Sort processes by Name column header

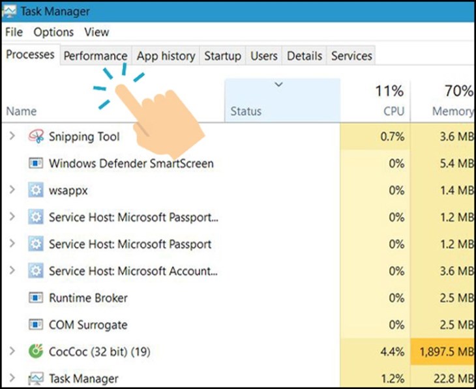[x=22, y=111]
